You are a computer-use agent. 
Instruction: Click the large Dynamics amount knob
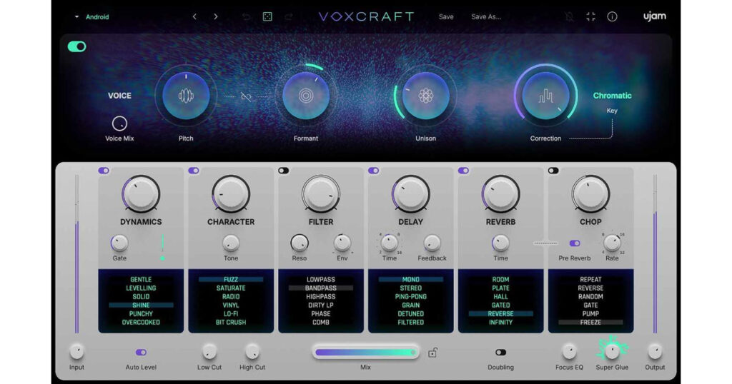(x=141, y=194)
